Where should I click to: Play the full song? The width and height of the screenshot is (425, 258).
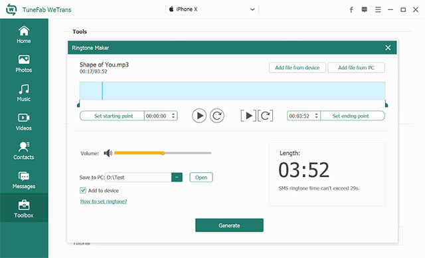click(199, 116)
